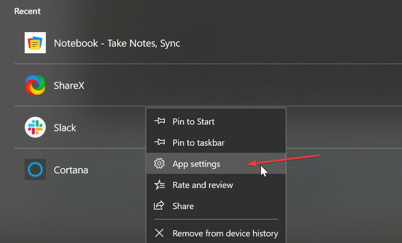
Task: Open App settings from the context menu
Action: [x=216, y=164]
